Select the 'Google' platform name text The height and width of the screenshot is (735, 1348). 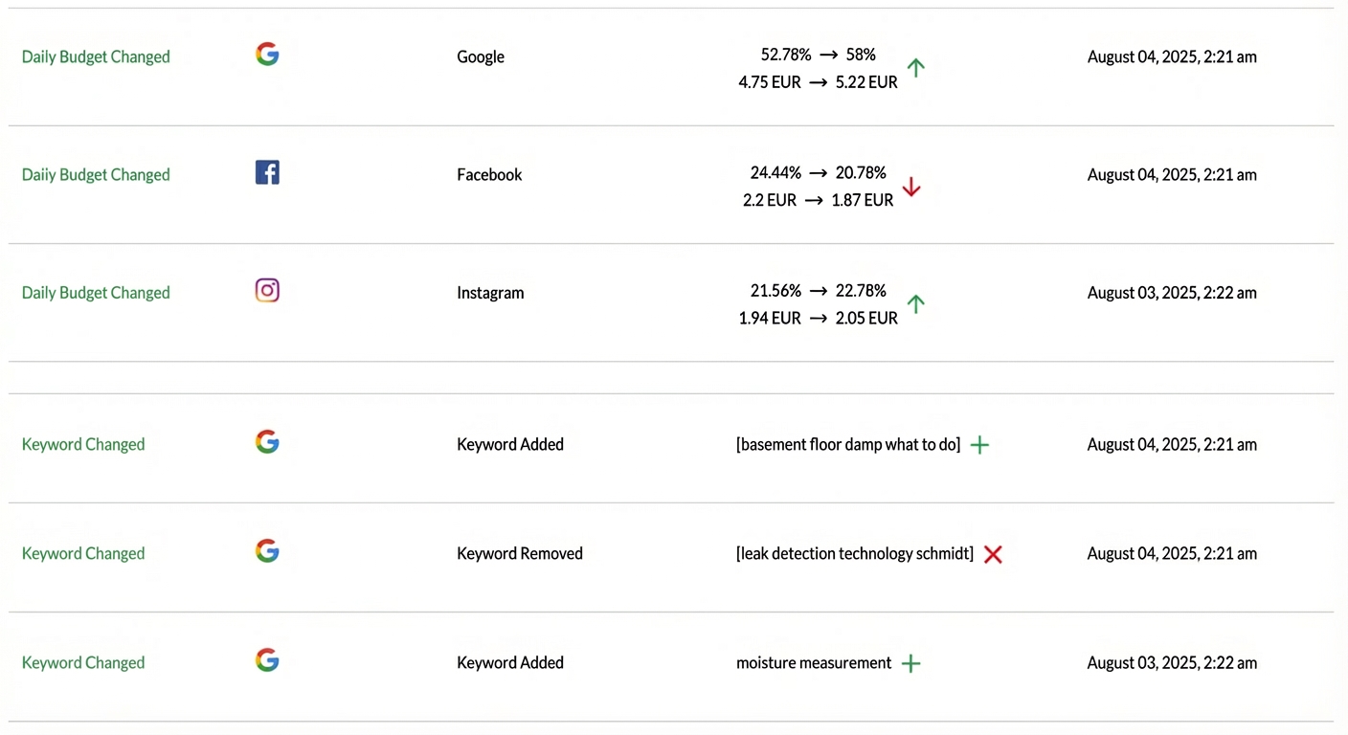481,56
